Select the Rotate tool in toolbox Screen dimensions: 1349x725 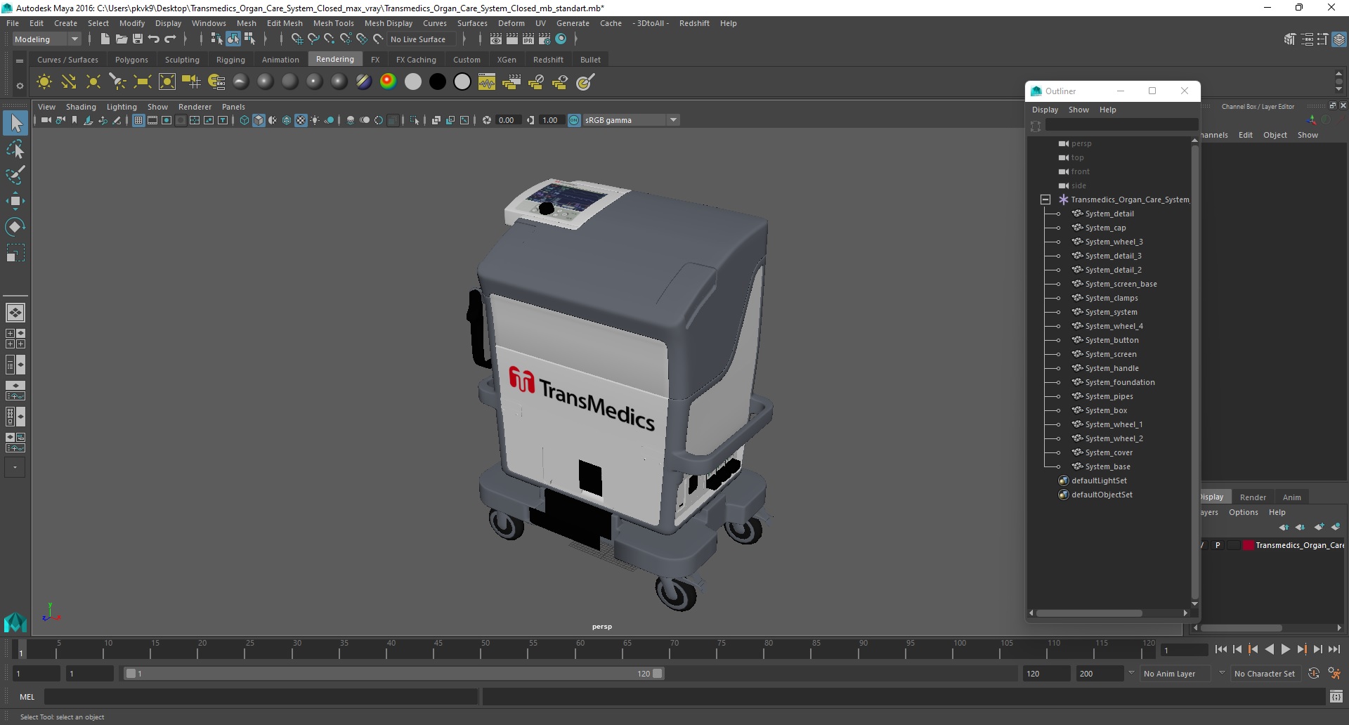pyautogui.click(x=15, y=227)
